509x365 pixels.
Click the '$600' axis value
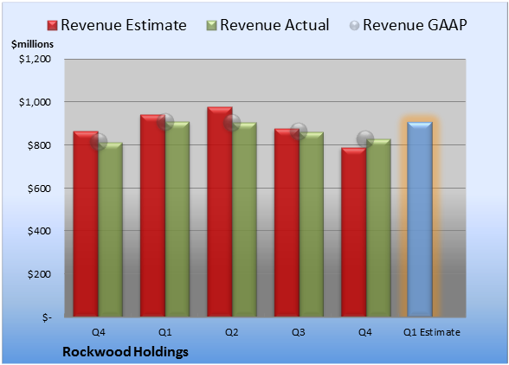pyautogui.click(x=39, y=189)
